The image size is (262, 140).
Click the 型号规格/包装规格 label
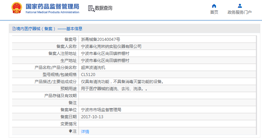coord(60,75)
